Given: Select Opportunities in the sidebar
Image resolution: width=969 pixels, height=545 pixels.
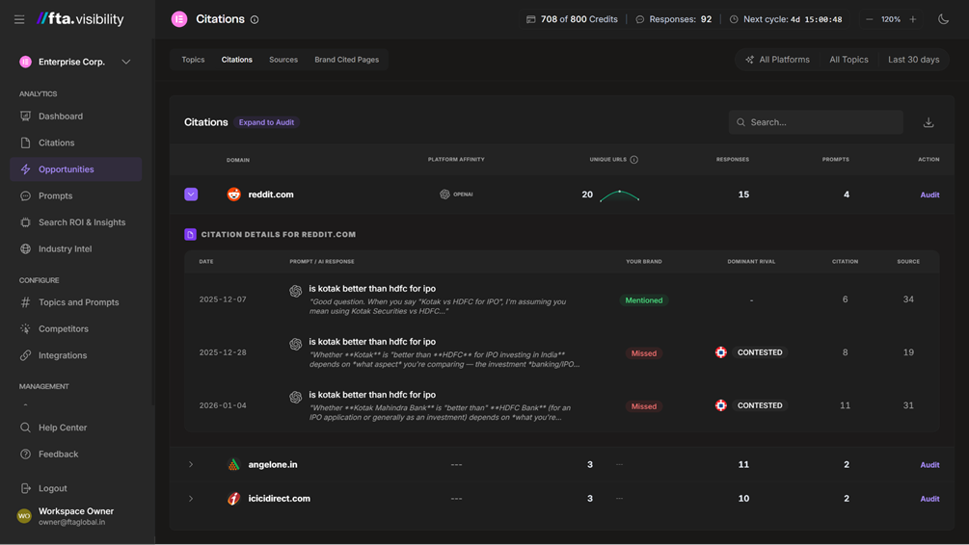Looking at the screenshot, I should click(76, 169).
